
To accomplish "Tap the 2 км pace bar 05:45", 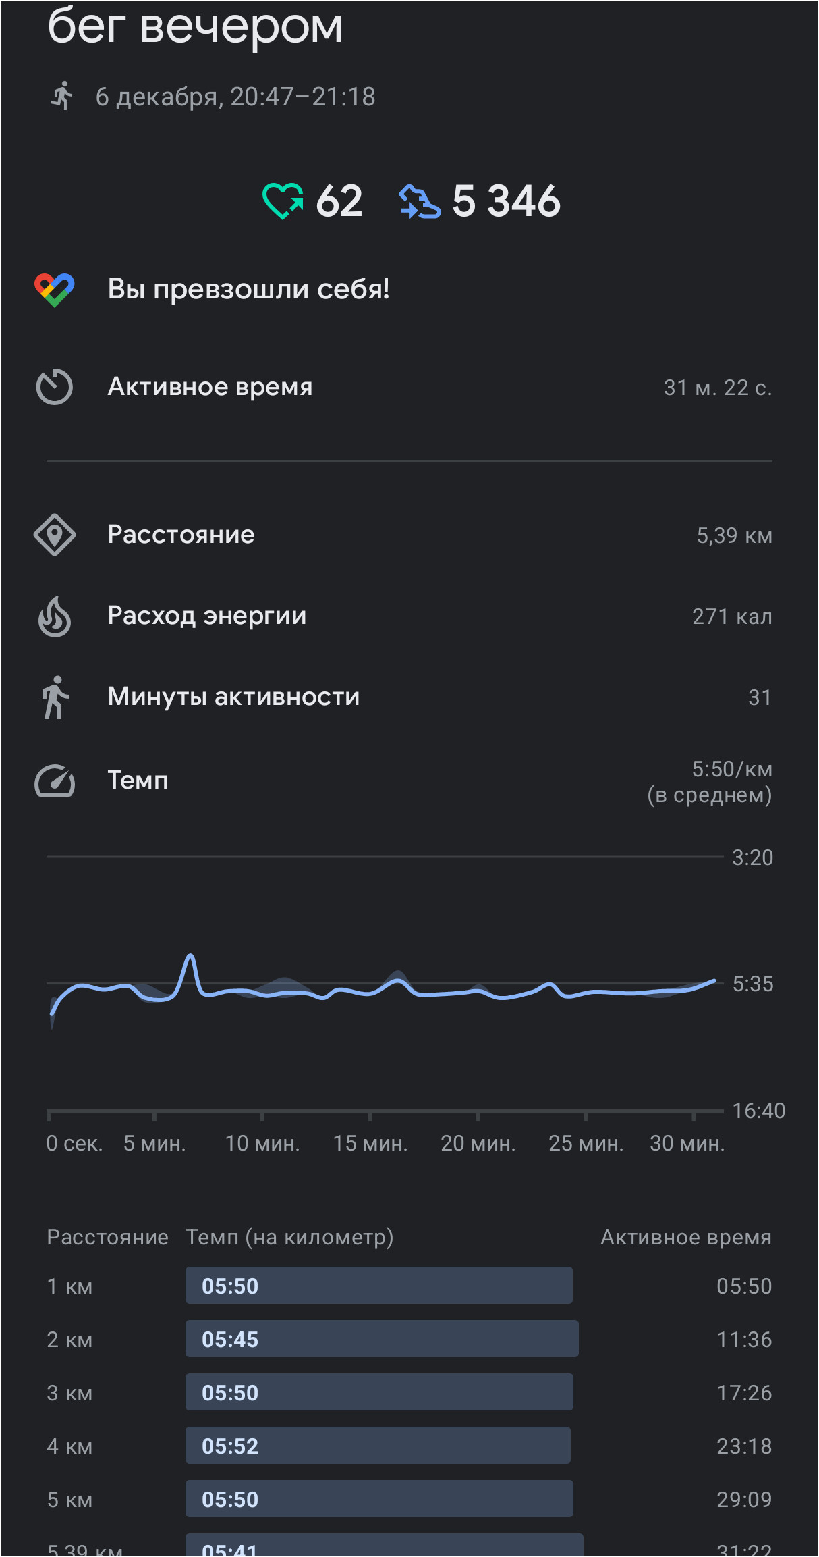I will (382, 1339).
